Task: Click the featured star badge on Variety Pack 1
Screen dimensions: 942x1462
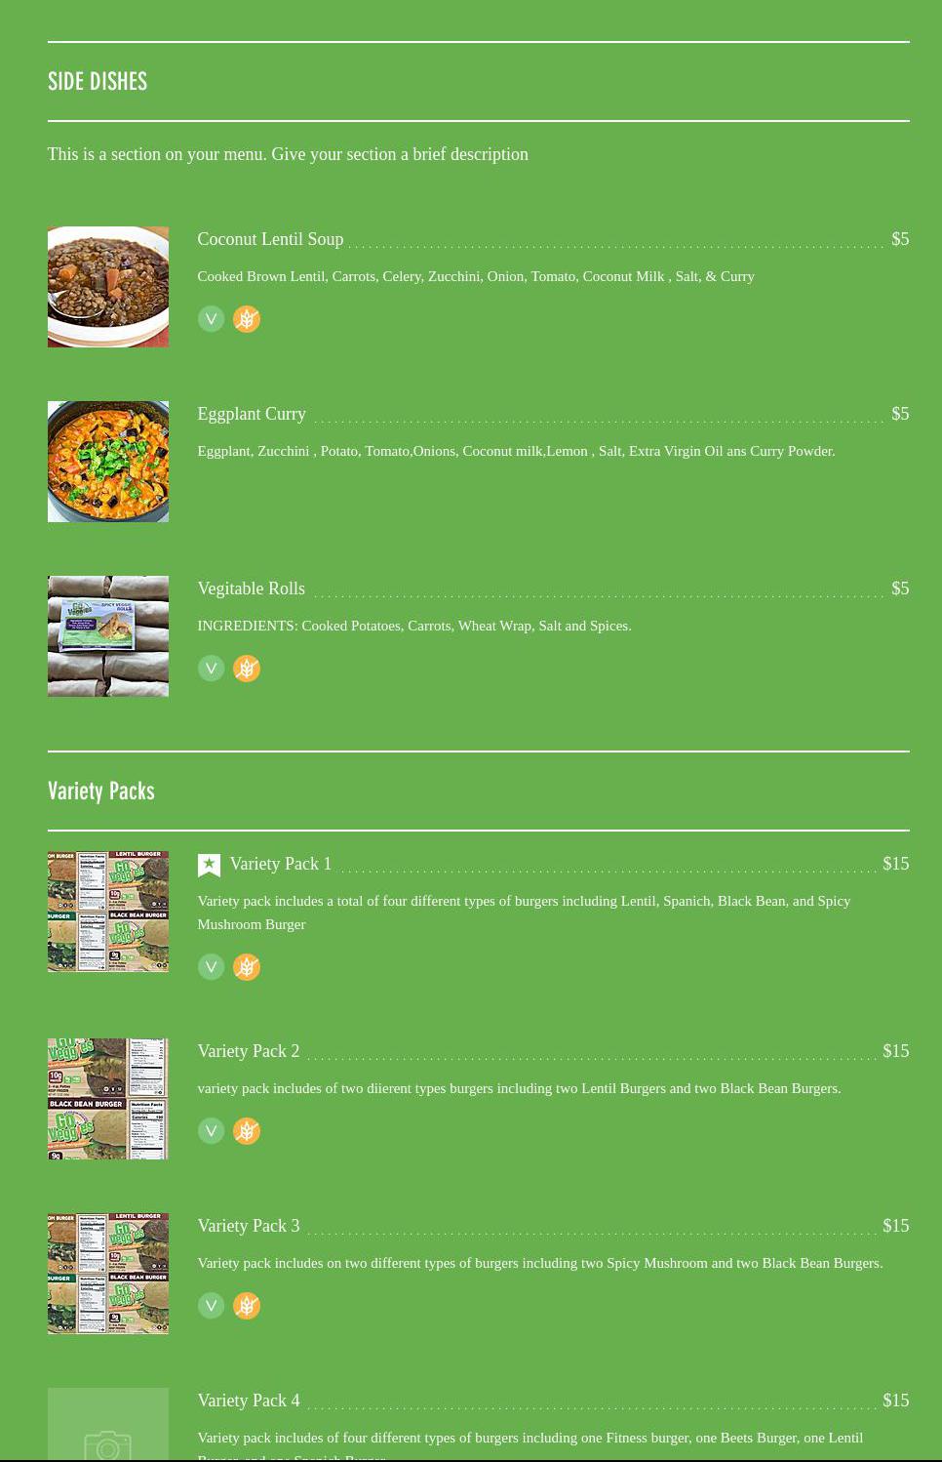Action: (209, 865)
